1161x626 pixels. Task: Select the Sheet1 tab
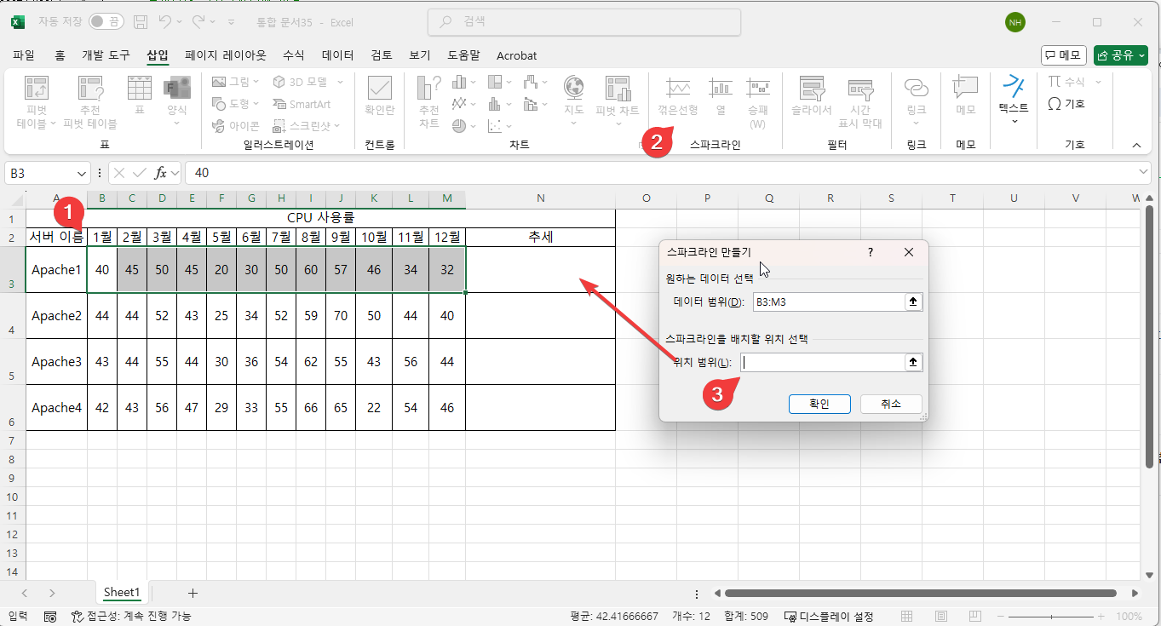(122, 592)
